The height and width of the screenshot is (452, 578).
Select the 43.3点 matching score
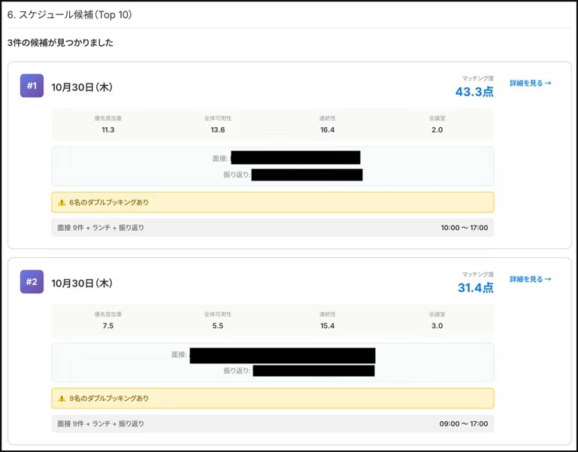coord(474,92)
